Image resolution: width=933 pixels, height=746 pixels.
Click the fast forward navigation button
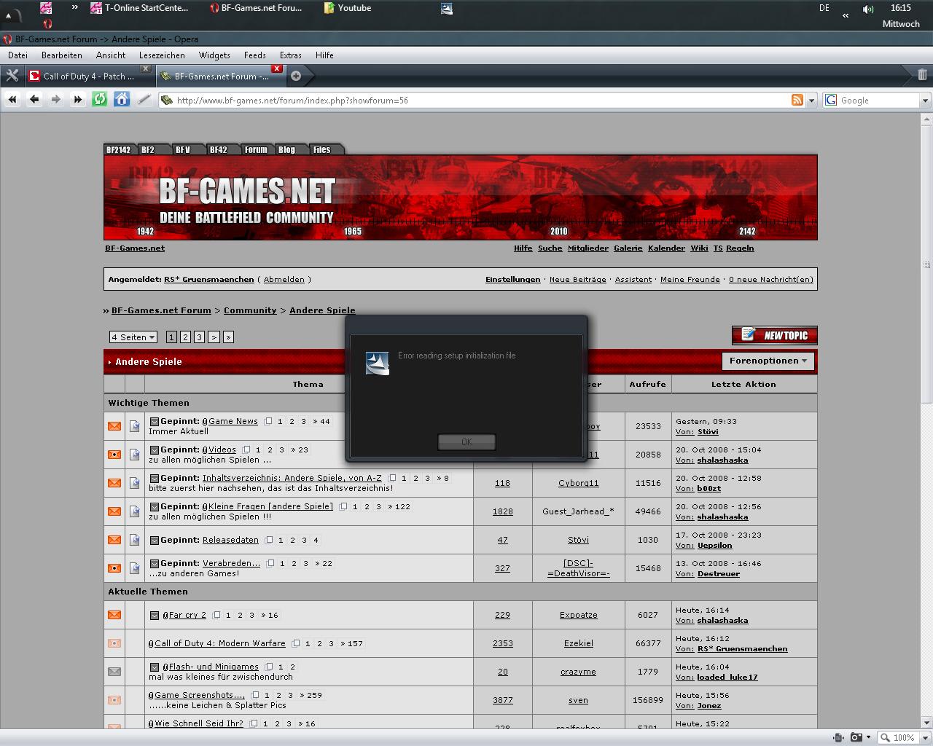point(78,100)
